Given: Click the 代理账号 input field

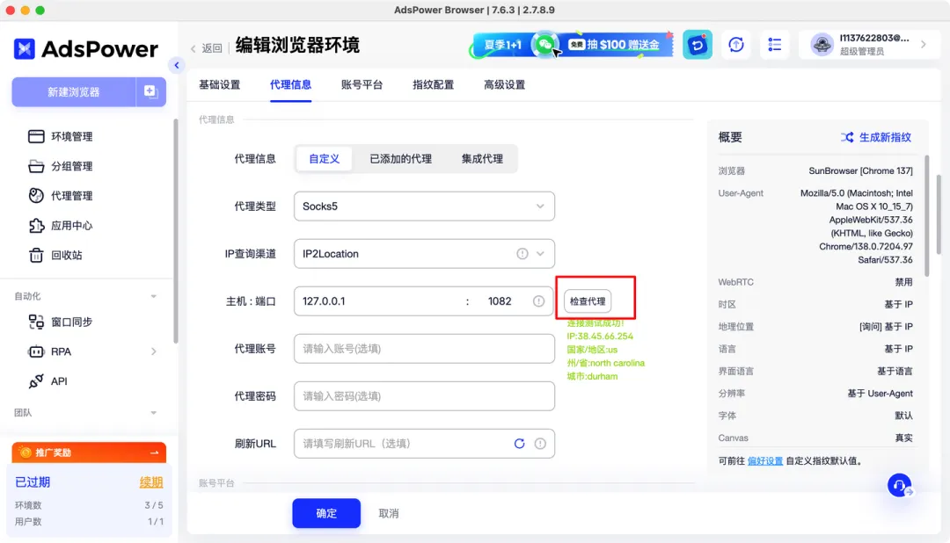Looking at the screenshot, I should [x=423, y=349].
